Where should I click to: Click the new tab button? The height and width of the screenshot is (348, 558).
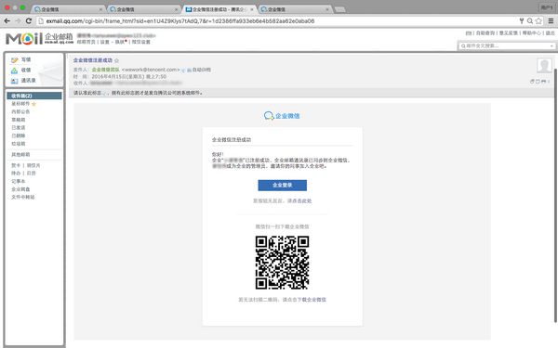tap(340, 9)
